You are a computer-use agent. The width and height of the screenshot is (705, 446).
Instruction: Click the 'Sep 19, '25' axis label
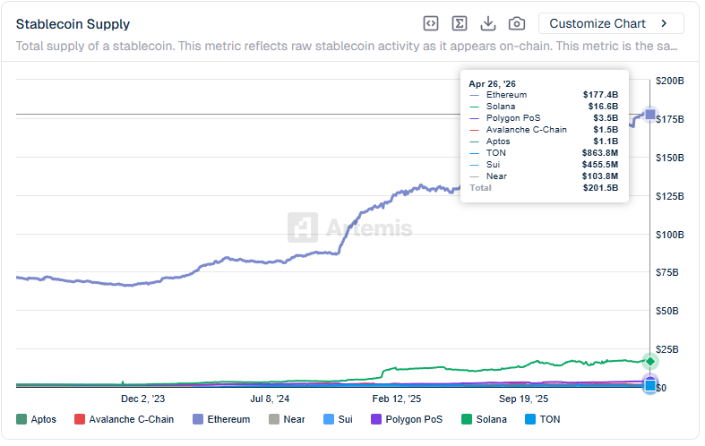[523, 399]
